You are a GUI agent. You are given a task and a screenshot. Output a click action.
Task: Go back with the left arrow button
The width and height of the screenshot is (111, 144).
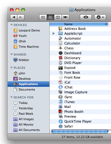click(14, 17)
